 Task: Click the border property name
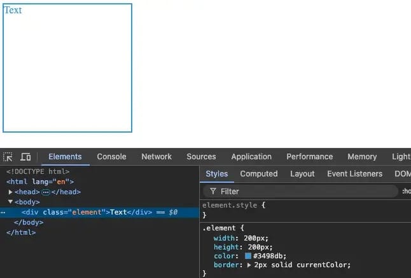click(226, 265)
